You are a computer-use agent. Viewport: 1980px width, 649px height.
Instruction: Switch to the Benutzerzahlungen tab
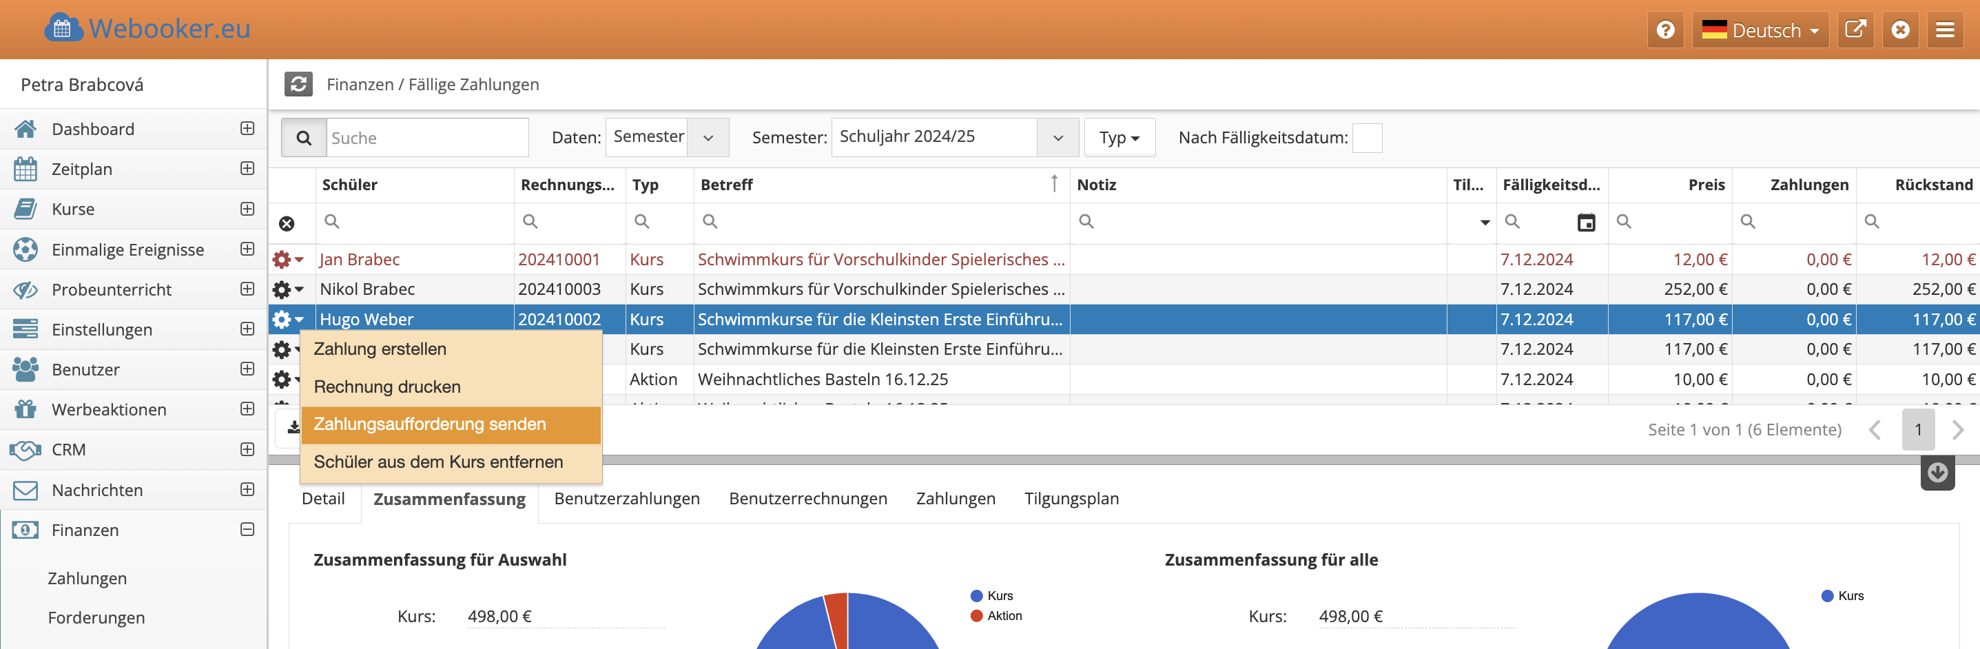coord(626,499)
